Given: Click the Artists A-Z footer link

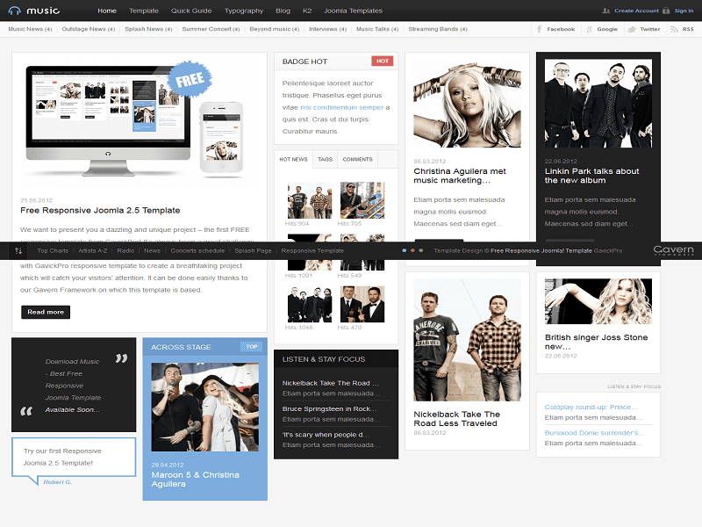Looking at the screenshot, I should click(x=93, y=251).
